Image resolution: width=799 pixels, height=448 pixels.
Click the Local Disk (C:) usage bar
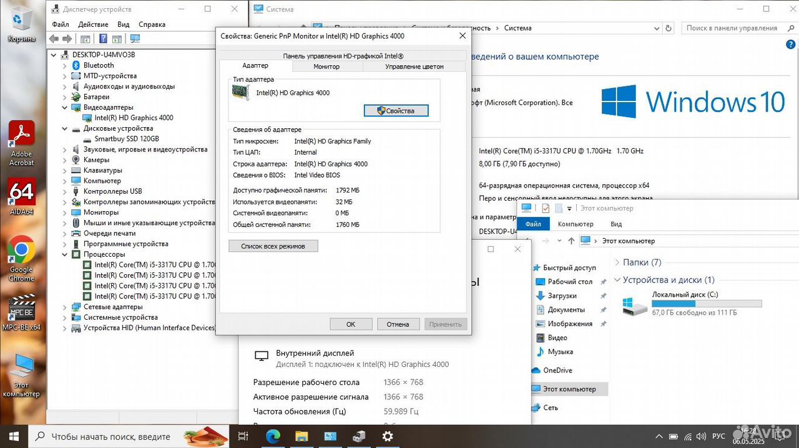(x=707, y=303)
